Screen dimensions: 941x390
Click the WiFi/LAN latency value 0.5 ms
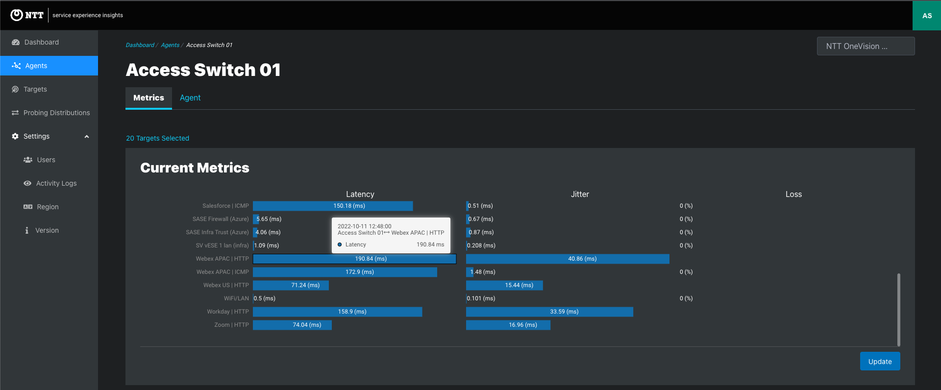[265, 298]
